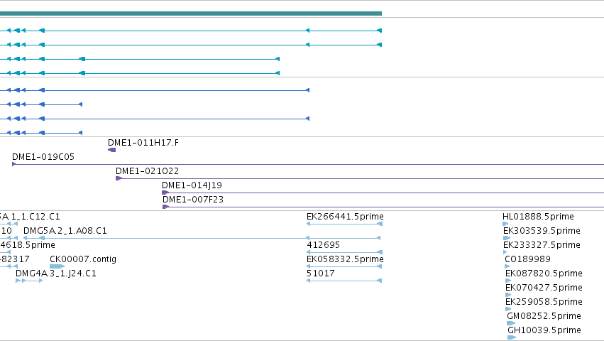The image size is (604, 341).
Task: Select the -82317 partial label
Action: pos(15,259)
